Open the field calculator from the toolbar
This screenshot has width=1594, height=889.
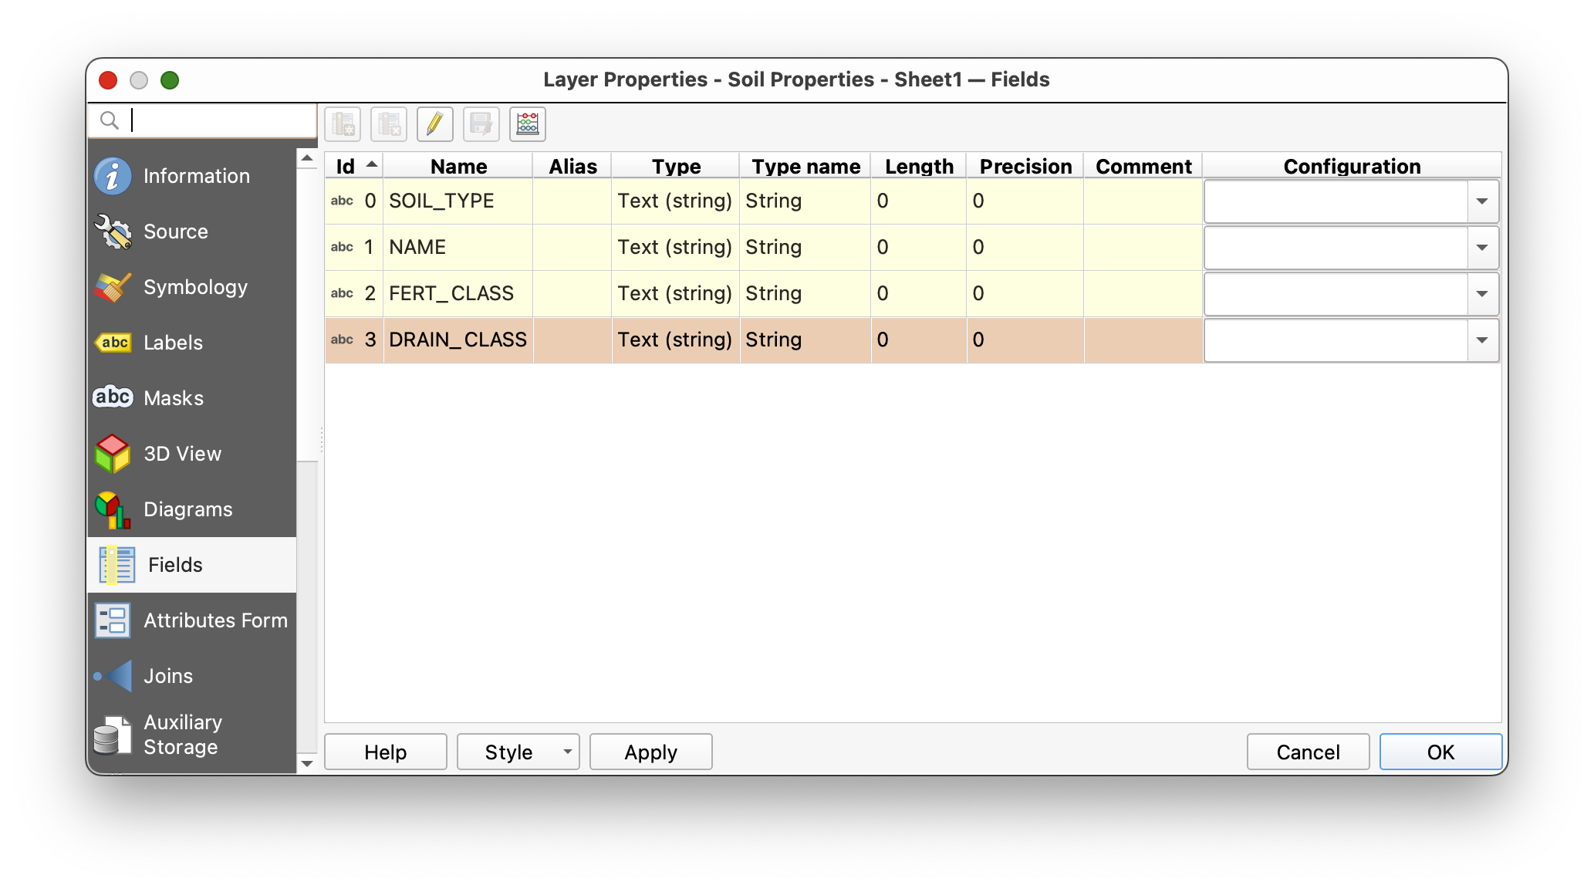pos(528,123)
